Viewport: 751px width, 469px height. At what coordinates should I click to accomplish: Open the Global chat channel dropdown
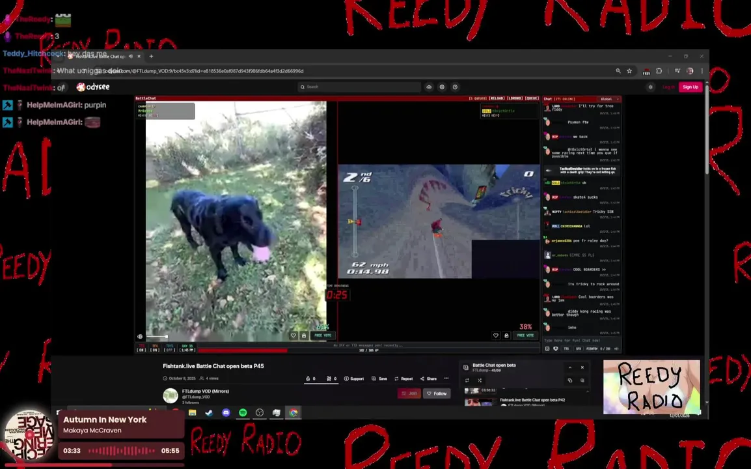point(610,99)
